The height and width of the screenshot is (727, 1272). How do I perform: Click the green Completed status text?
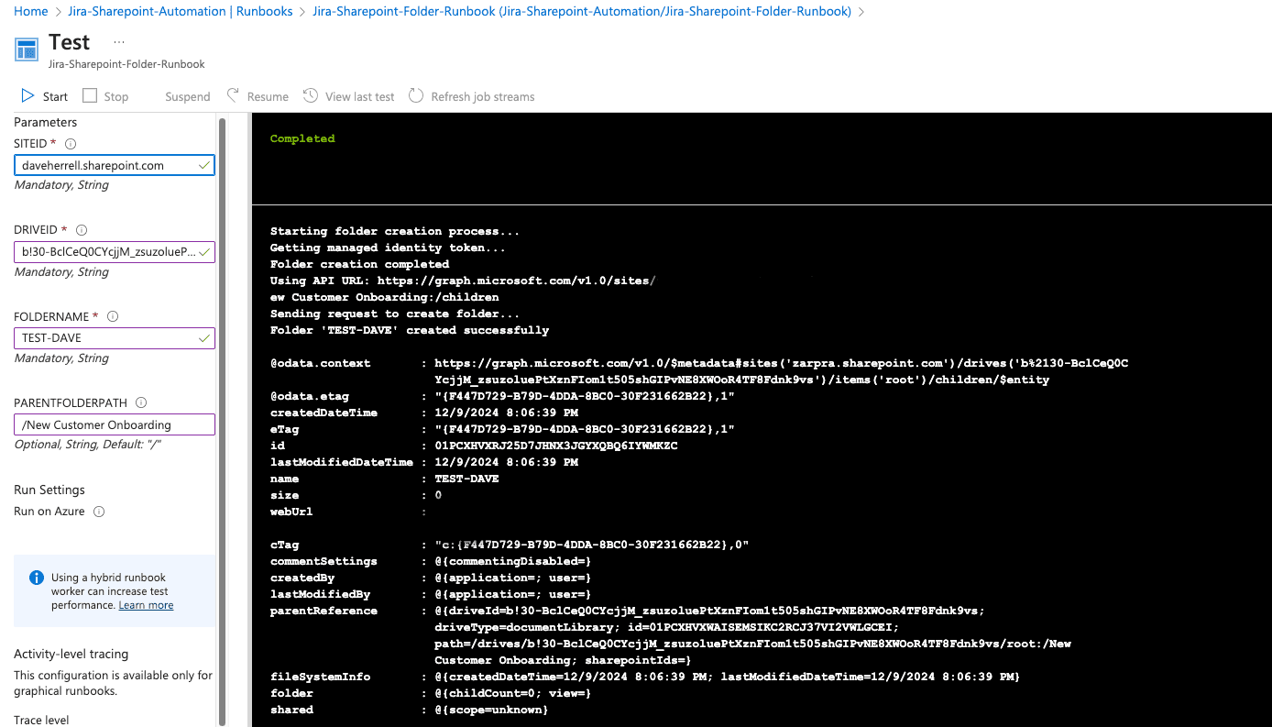click(302, 138)
